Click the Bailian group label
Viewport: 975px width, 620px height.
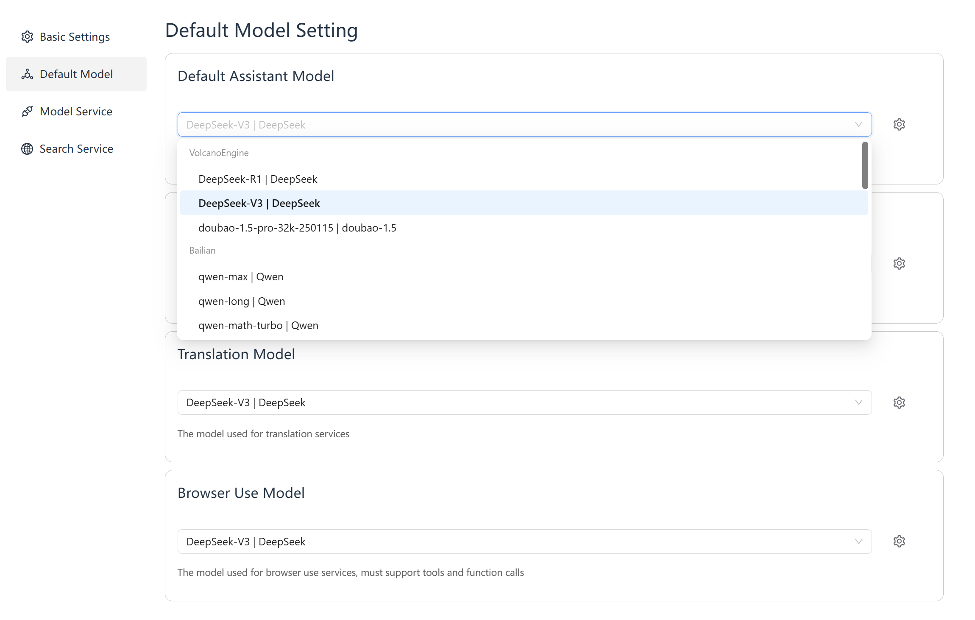[202, 250]
